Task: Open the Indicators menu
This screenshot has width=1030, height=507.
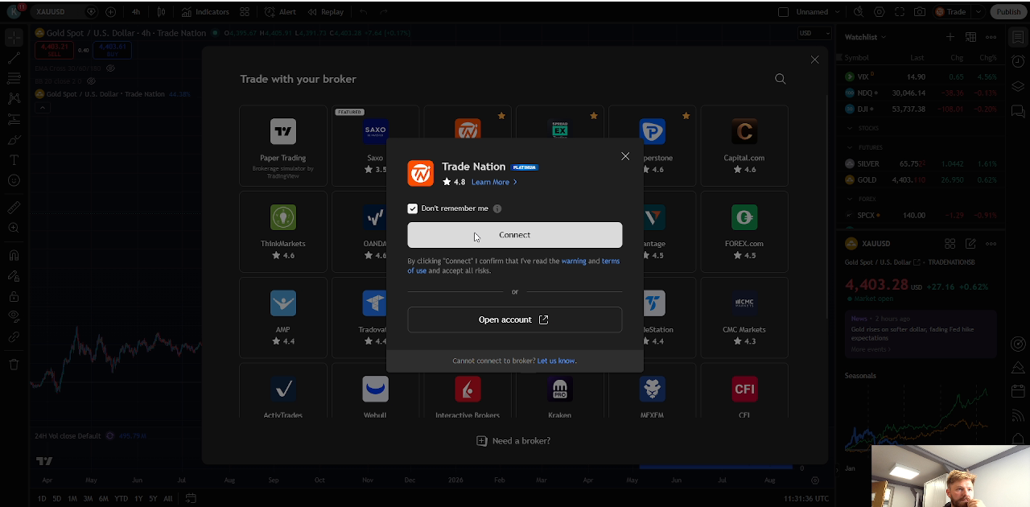Action: 205,12
